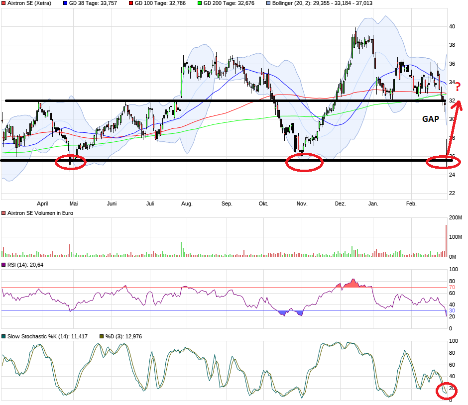Click the olive %D (3) legend swatch
468x405 pixels.
pyautogui.click(x=102, y=336)
